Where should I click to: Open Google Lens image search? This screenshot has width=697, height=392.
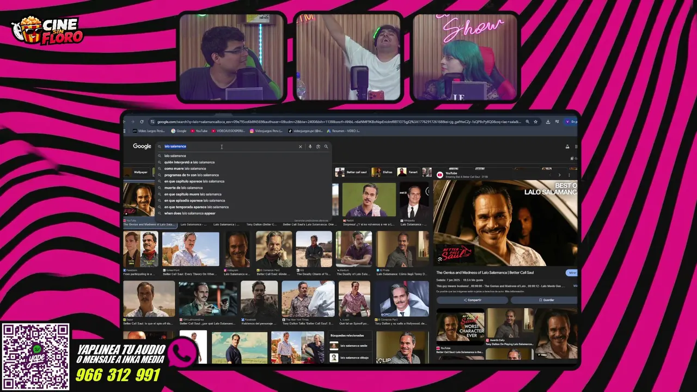point(318,146)
